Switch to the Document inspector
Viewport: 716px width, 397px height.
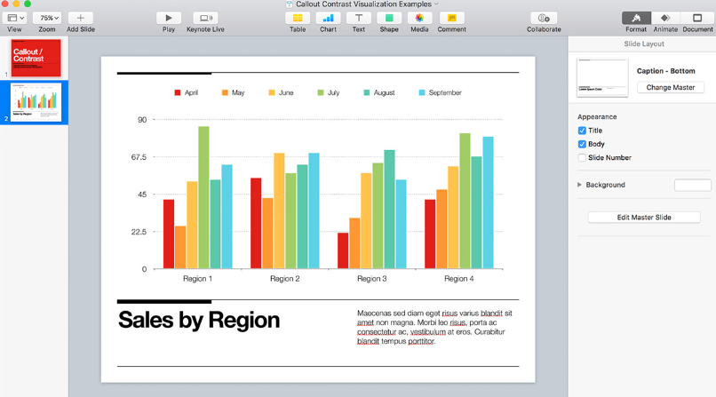point(697,18)
